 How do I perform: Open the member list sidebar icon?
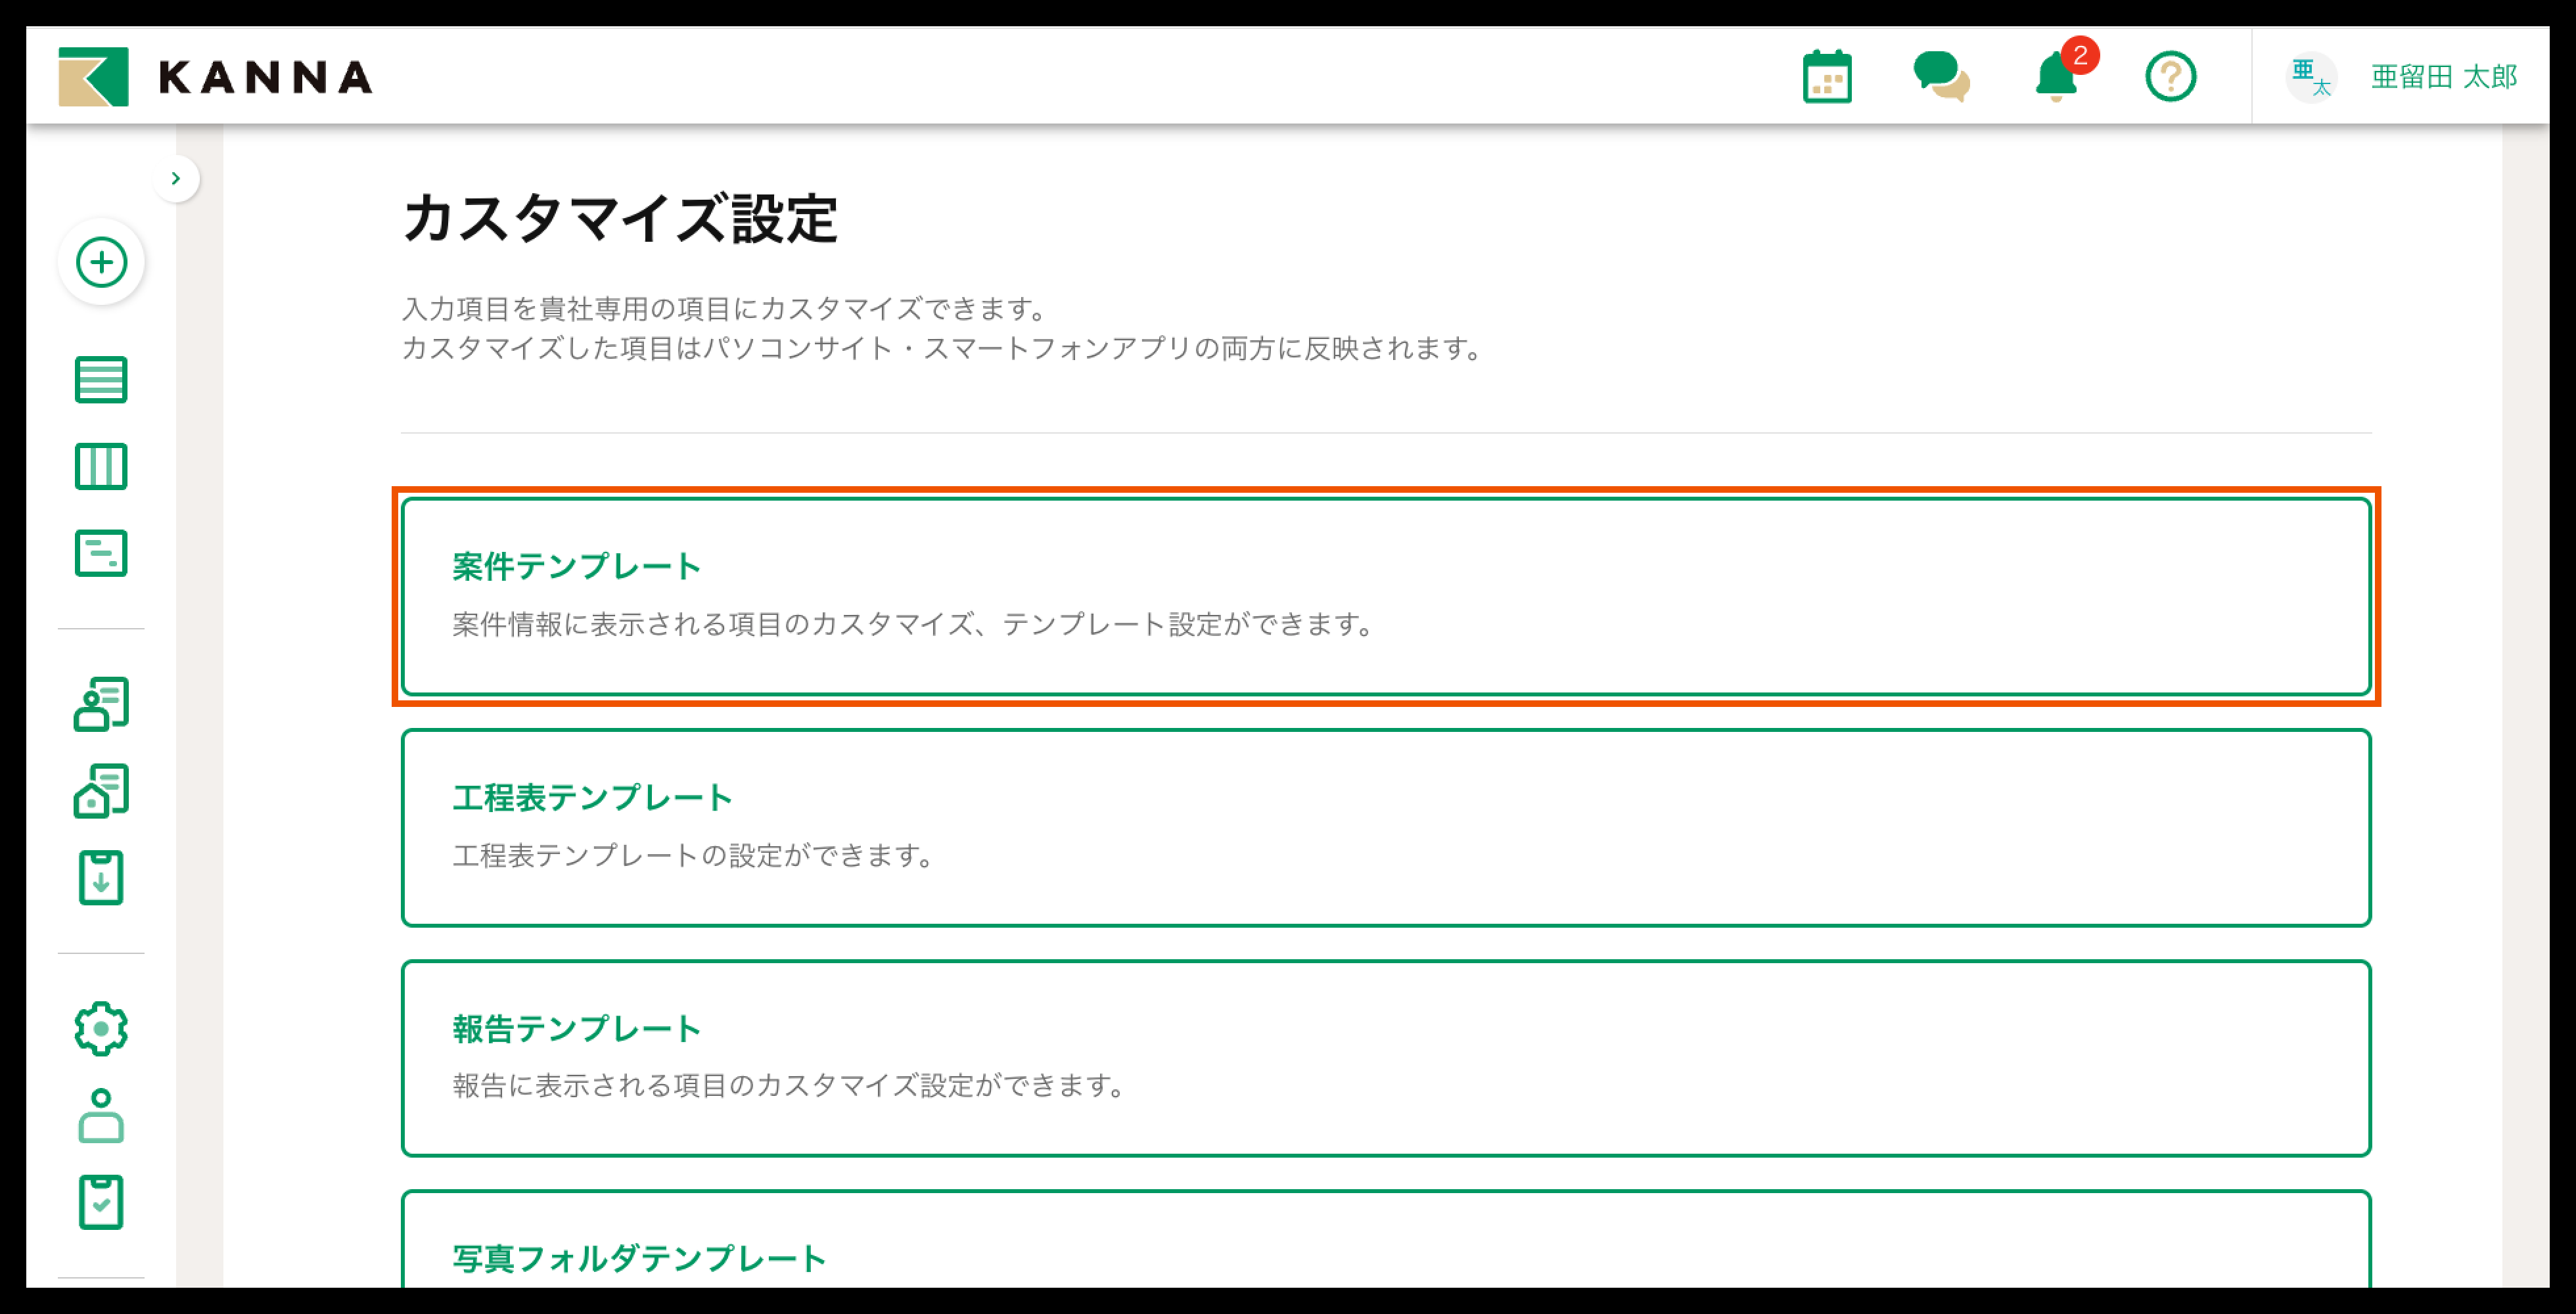tap(101, 704)
